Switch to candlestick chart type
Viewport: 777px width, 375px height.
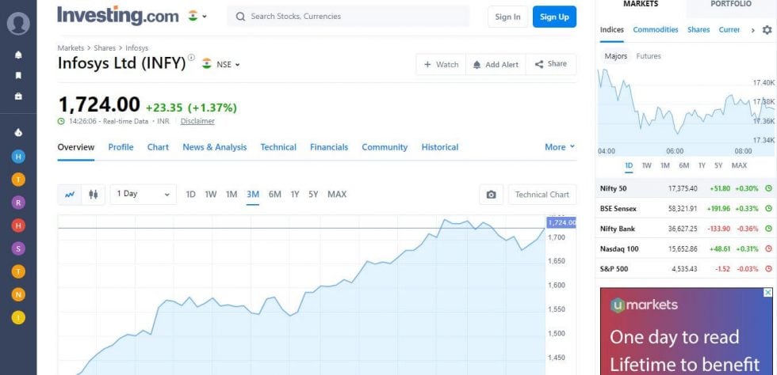click(94, 195)
